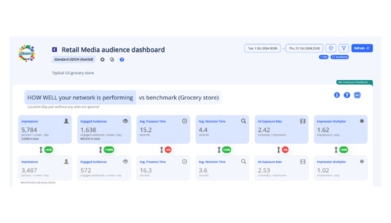Click the Standard DOOH (footfall) tag
The image size is (391, 223).
[x=74, y=59]
